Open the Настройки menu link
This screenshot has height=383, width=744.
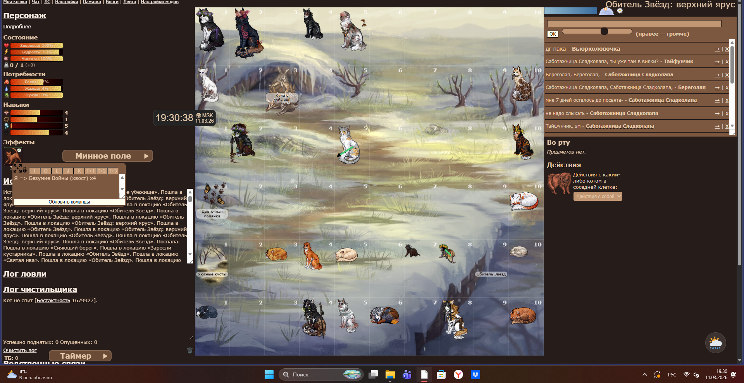pos(67,2)
